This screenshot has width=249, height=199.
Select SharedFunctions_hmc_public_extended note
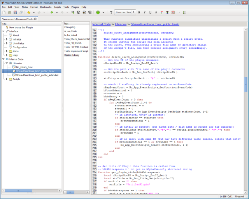(x=37, y=75)
